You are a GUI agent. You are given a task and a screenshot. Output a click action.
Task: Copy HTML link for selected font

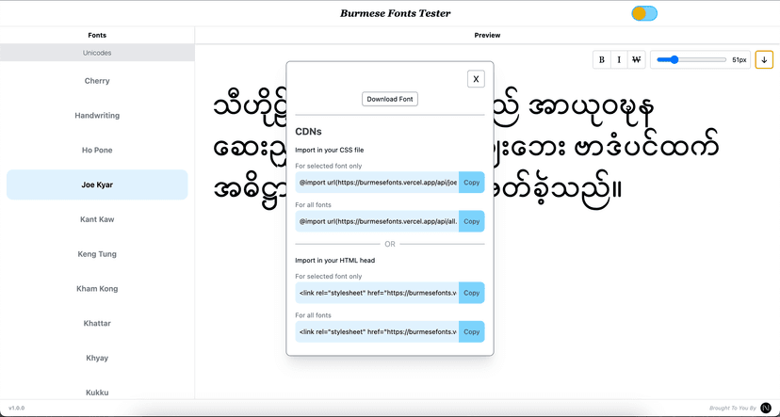[472, 293]
